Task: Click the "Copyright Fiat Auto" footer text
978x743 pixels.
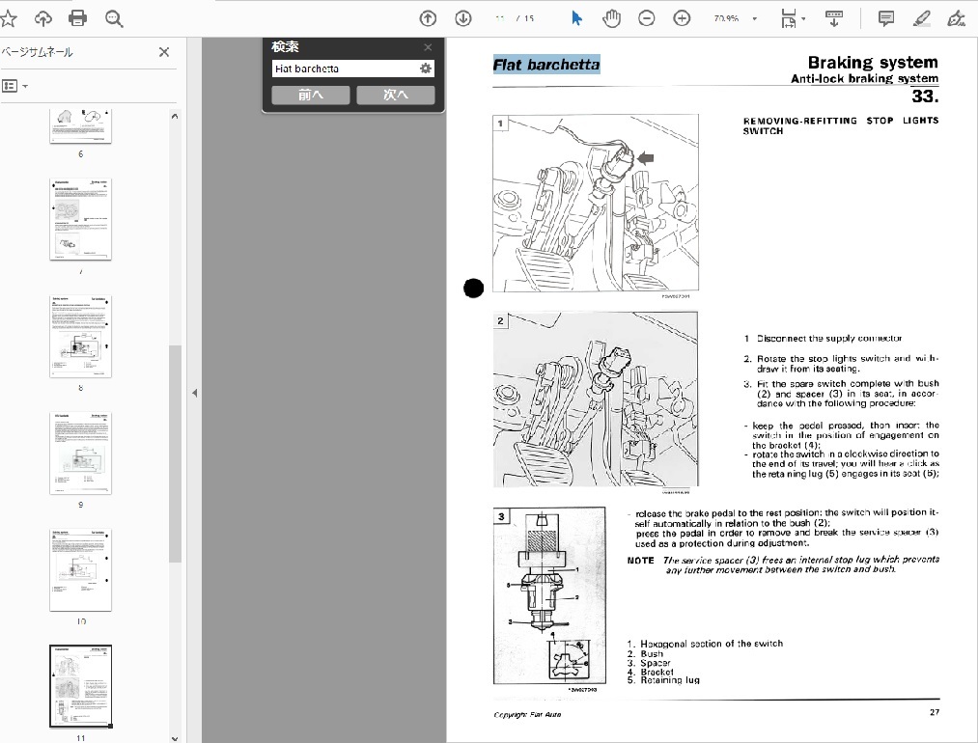Action: pos(527,714)
